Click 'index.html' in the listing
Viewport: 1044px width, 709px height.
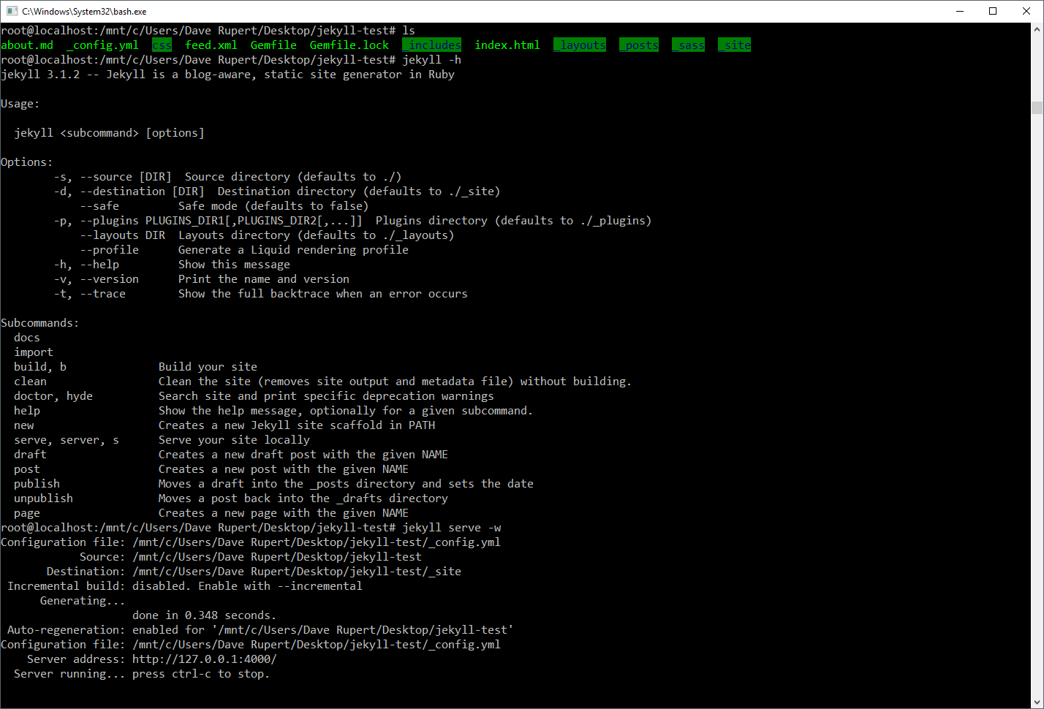(x=507, y=45)
